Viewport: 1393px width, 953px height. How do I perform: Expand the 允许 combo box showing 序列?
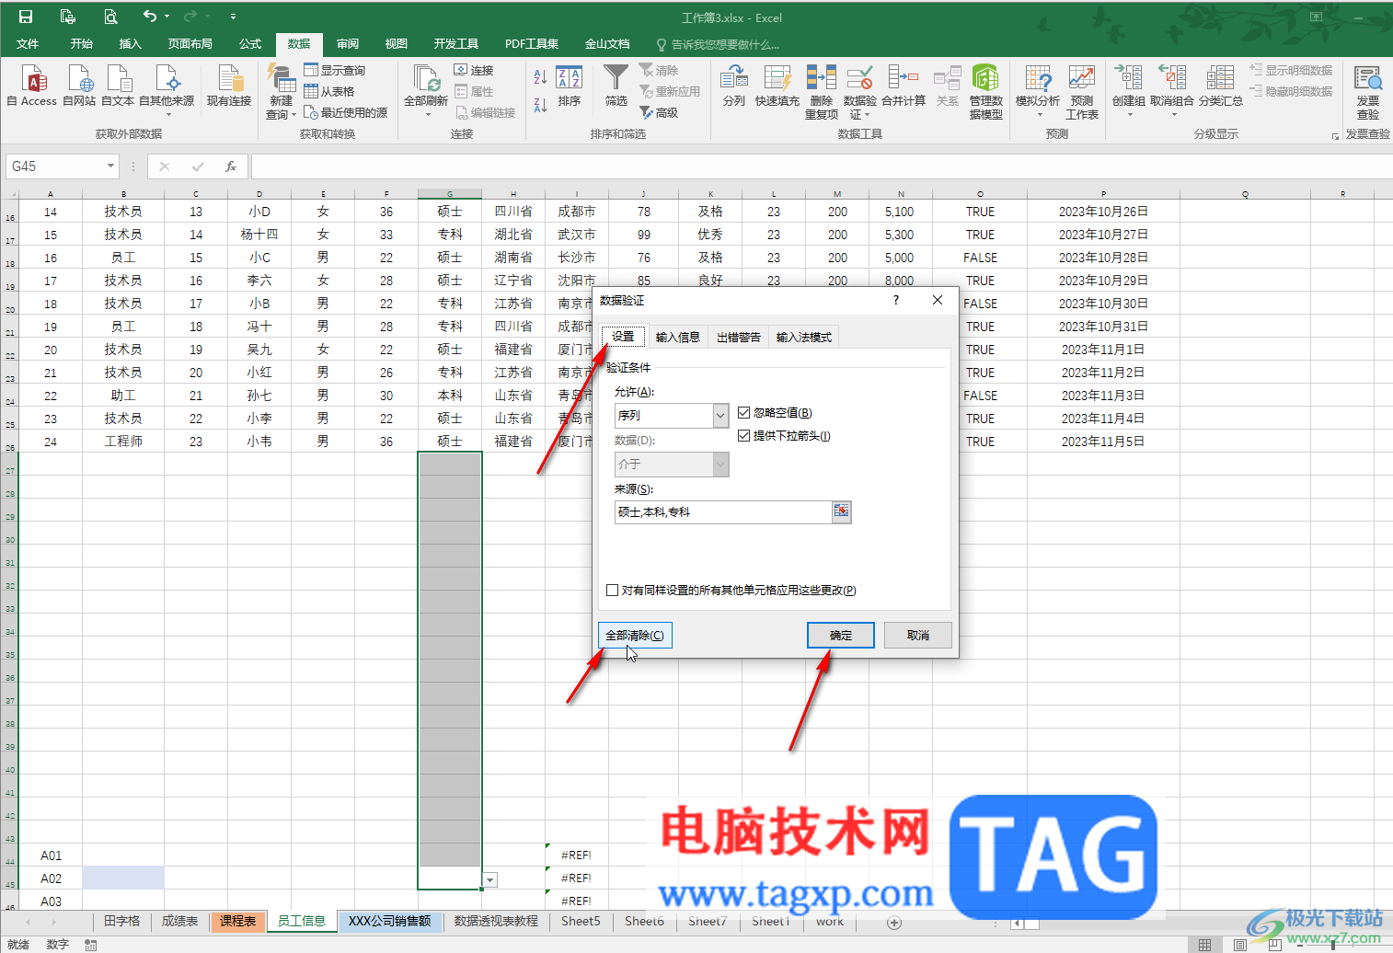[720, 416]
